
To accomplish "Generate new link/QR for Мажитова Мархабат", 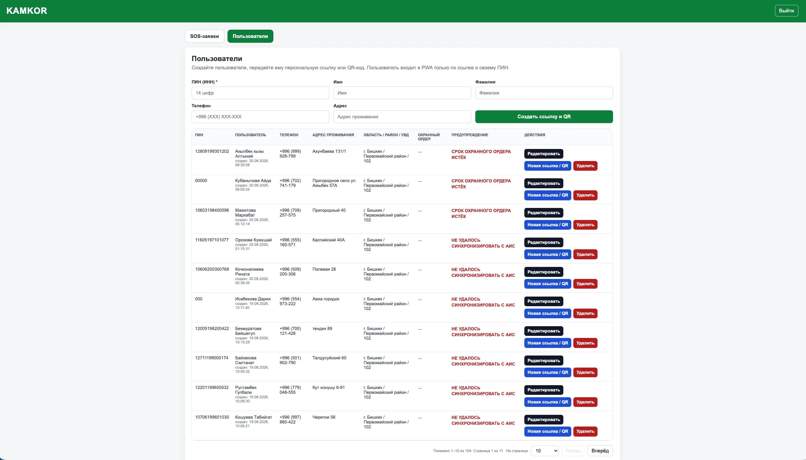I will pos(547,225).
